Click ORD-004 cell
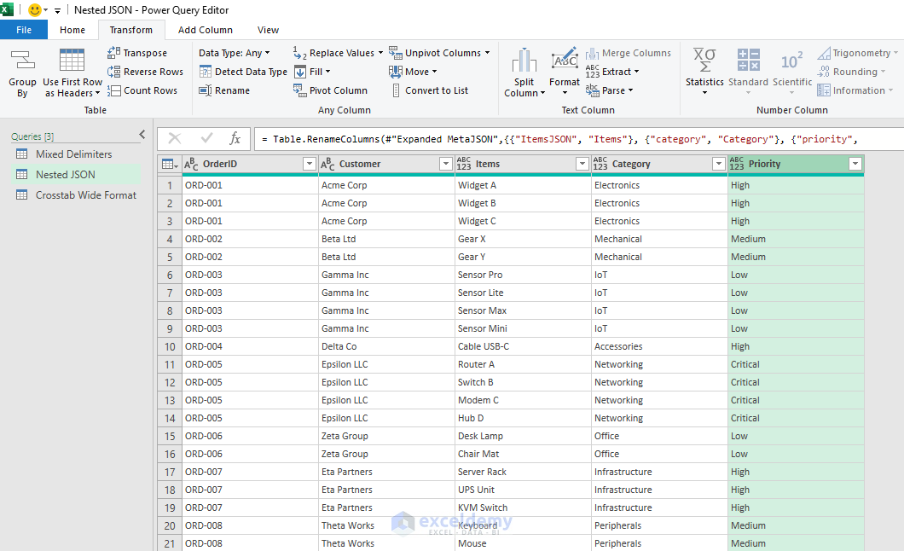Image resolution: width=904 pixels, height=551 pixels. point(250,346)
